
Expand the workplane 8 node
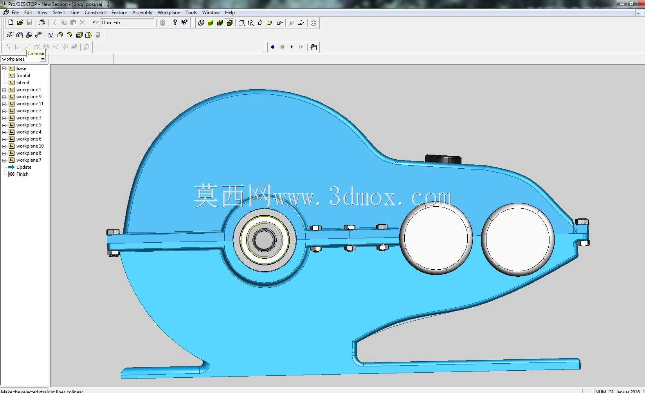(x=4, y=153)
